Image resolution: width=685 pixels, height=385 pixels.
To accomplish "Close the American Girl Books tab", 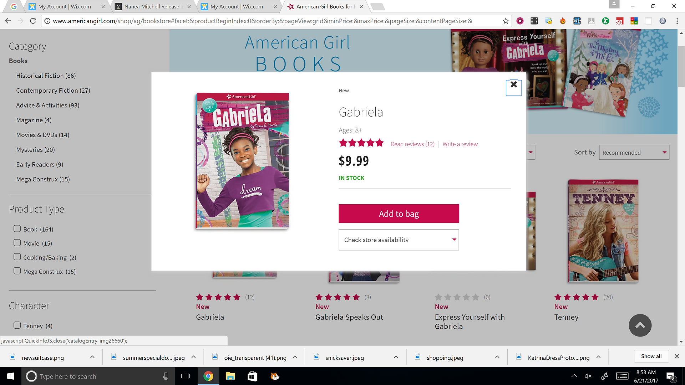I will pos(361,6).
